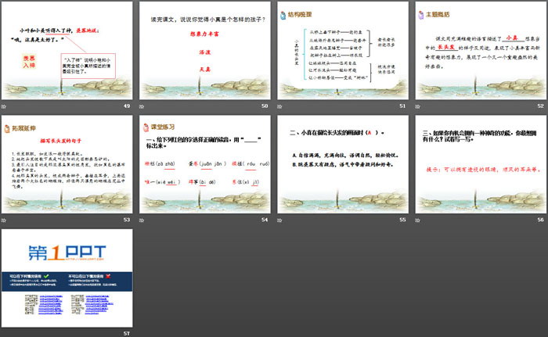Click slide number 56 label
Screen dimensions: 548x337
541,220
